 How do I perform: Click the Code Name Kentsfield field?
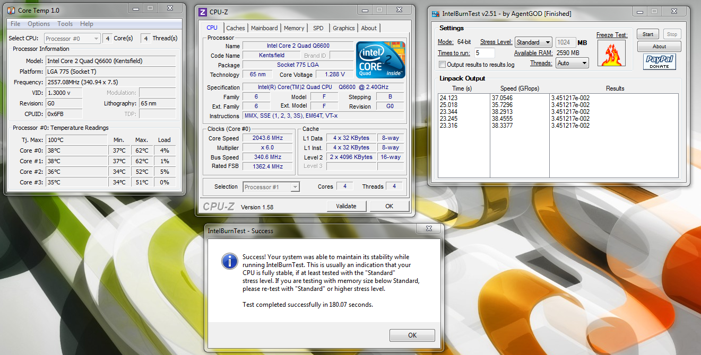pos(271,56)
